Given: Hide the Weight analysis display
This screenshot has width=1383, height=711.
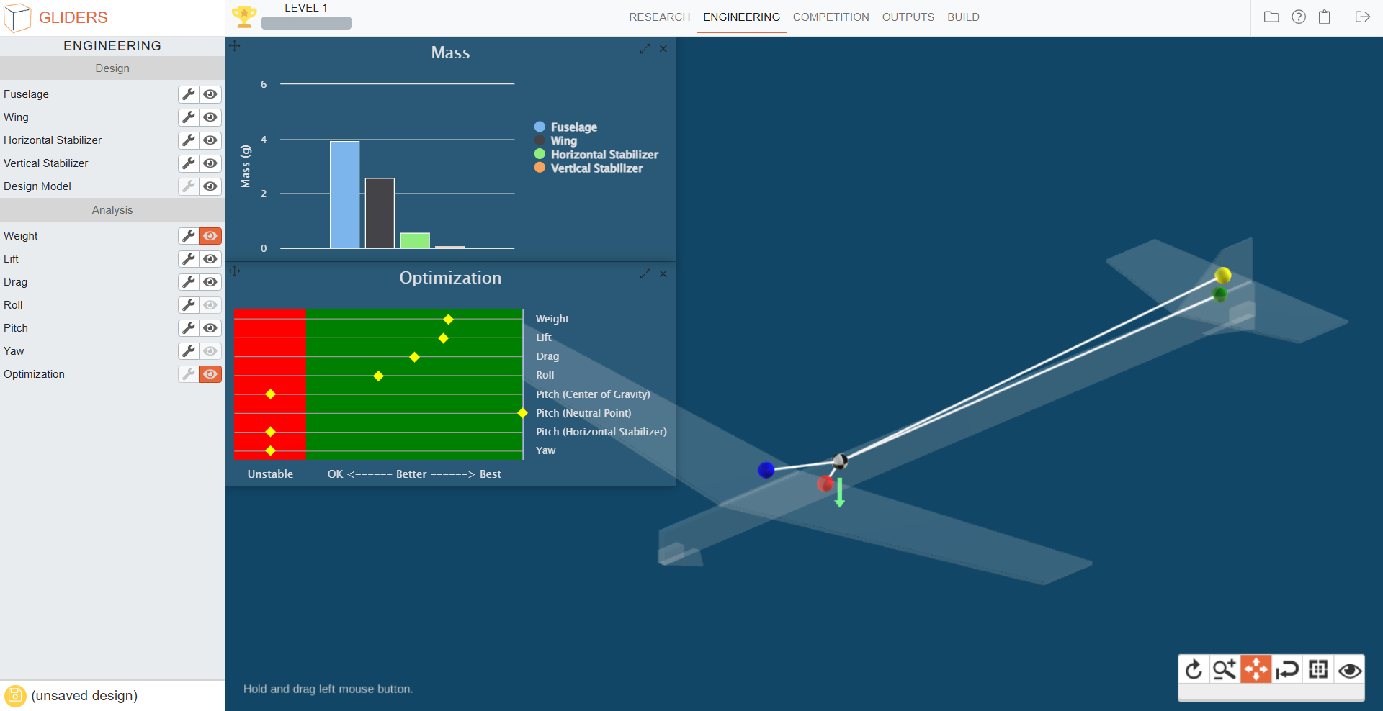Looking at the screenshot, I should pyautogui.click(x=210, y=236).
